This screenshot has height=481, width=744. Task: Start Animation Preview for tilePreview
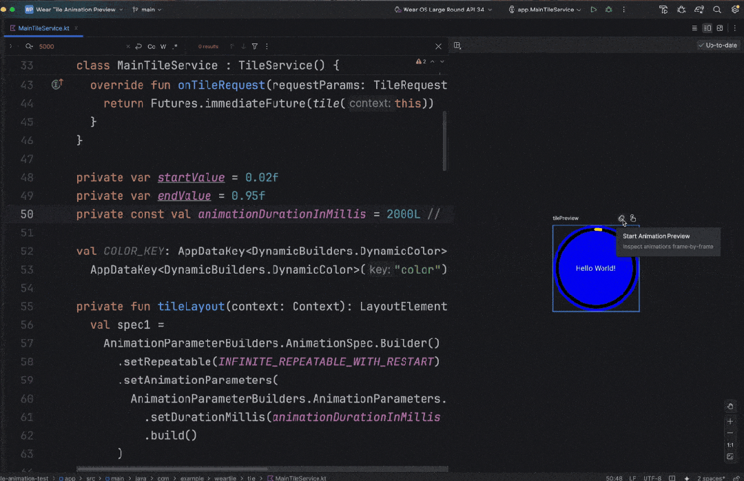621,218
